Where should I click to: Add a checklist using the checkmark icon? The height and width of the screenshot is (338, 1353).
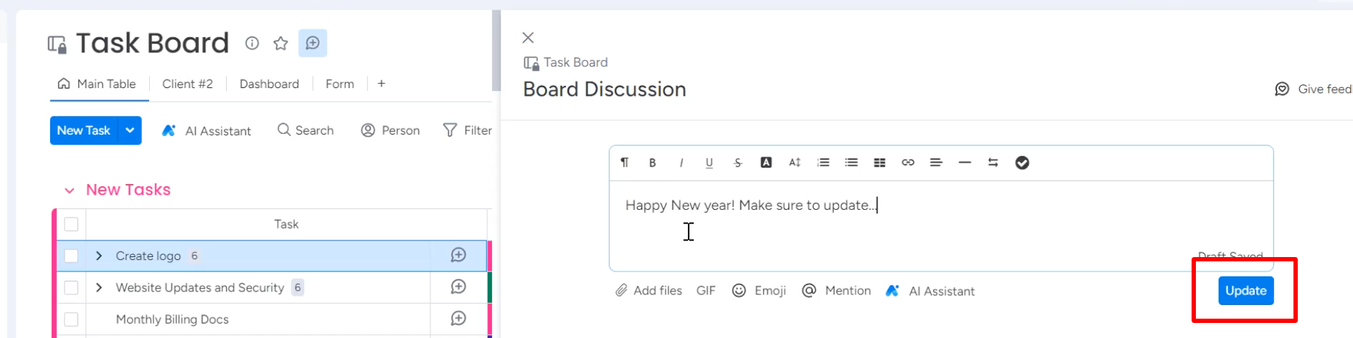[x=1022, y=163]
